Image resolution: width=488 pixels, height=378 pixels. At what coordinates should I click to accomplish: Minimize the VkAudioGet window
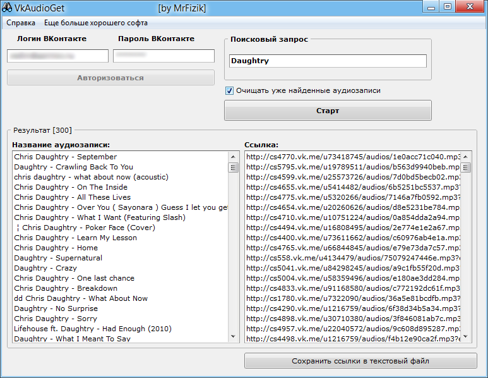[431, 6]
